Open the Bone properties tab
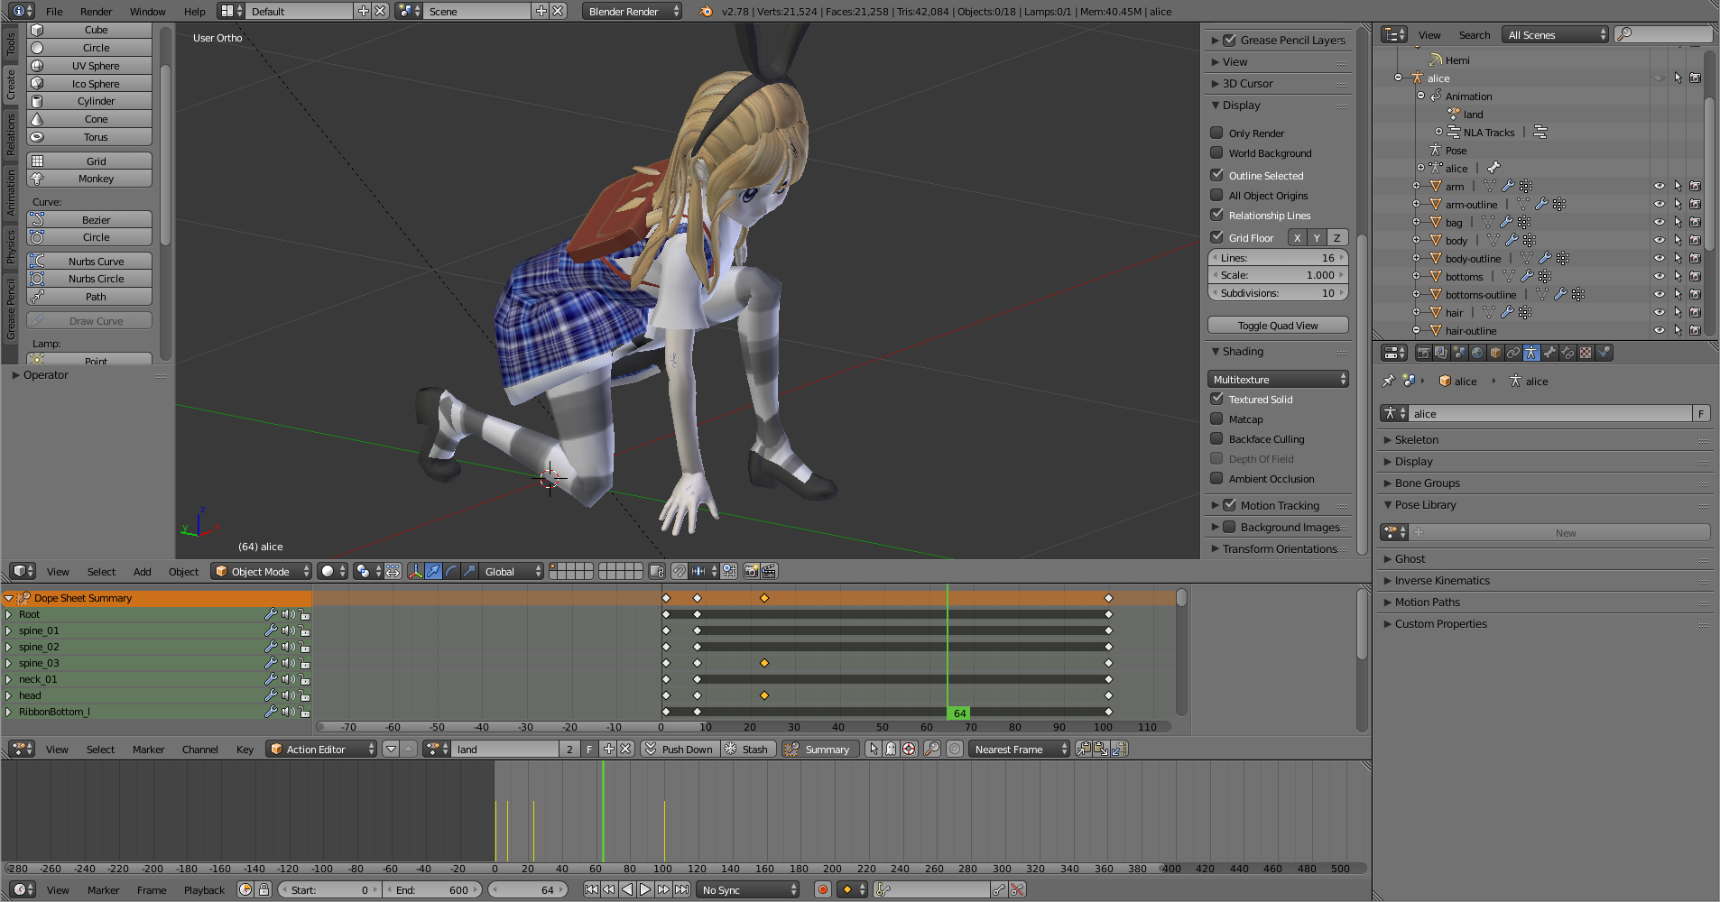This screenshot has height=902, width=1720. coord(1549,353)
